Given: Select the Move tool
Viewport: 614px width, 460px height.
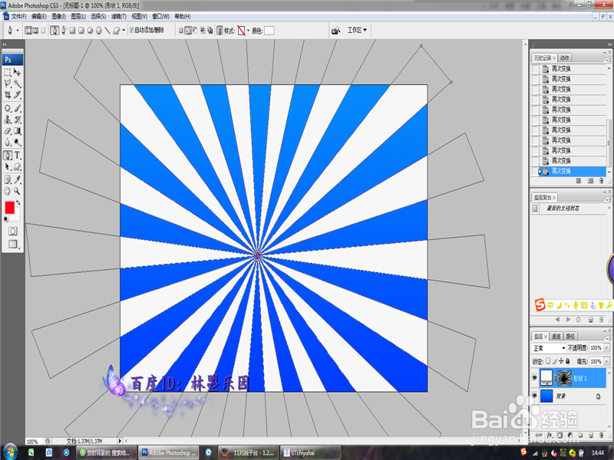Looking at the screenshot, I should point(17,72).
